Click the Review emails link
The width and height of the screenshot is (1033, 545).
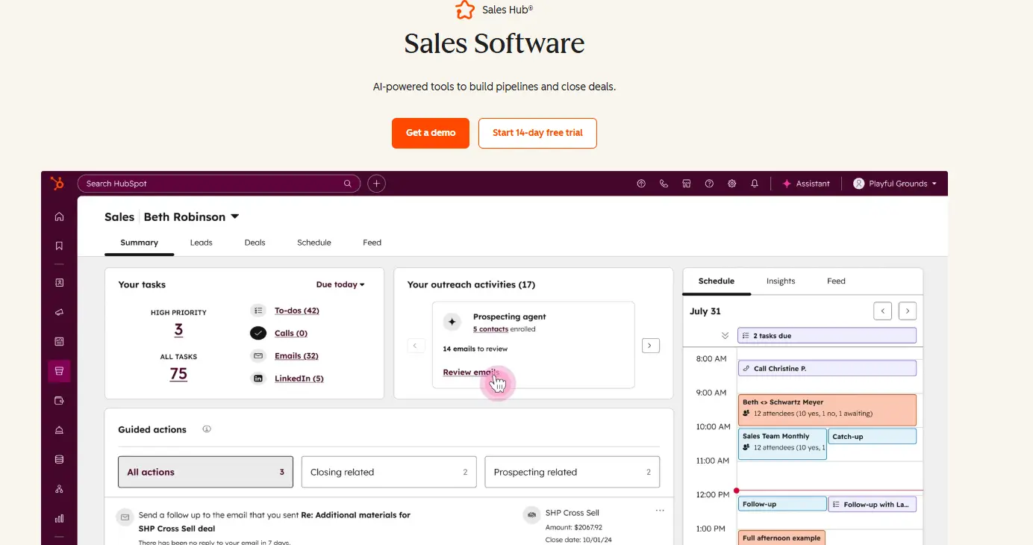click(470, 373)
